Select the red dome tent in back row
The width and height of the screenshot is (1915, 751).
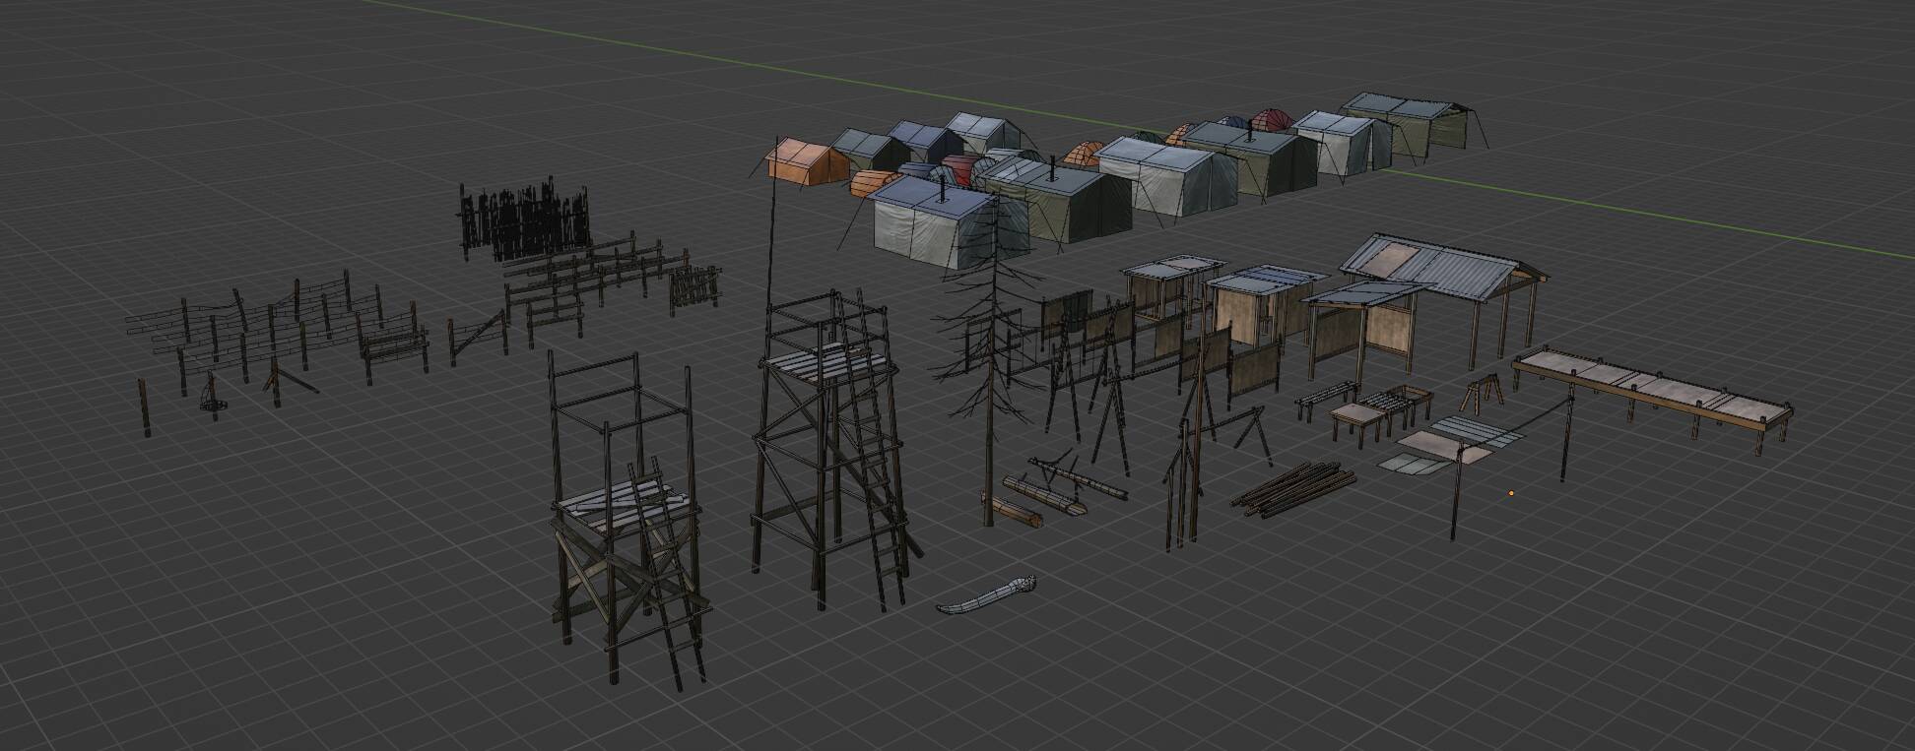click(x=1271, y=121)
